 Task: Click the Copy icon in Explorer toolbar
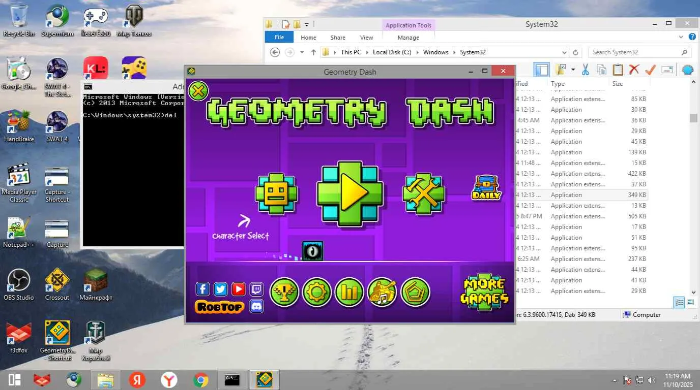click(601, 70)
